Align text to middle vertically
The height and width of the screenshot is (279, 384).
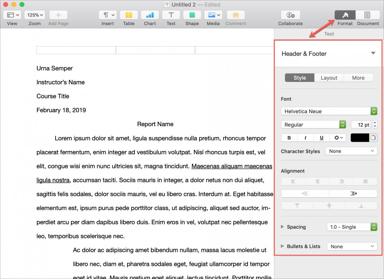pos(329,205)
